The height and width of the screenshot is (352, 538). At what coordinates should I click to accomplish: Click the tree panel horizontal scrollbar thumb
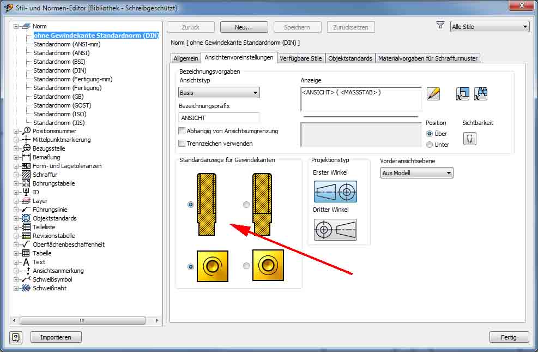point(82,320)
